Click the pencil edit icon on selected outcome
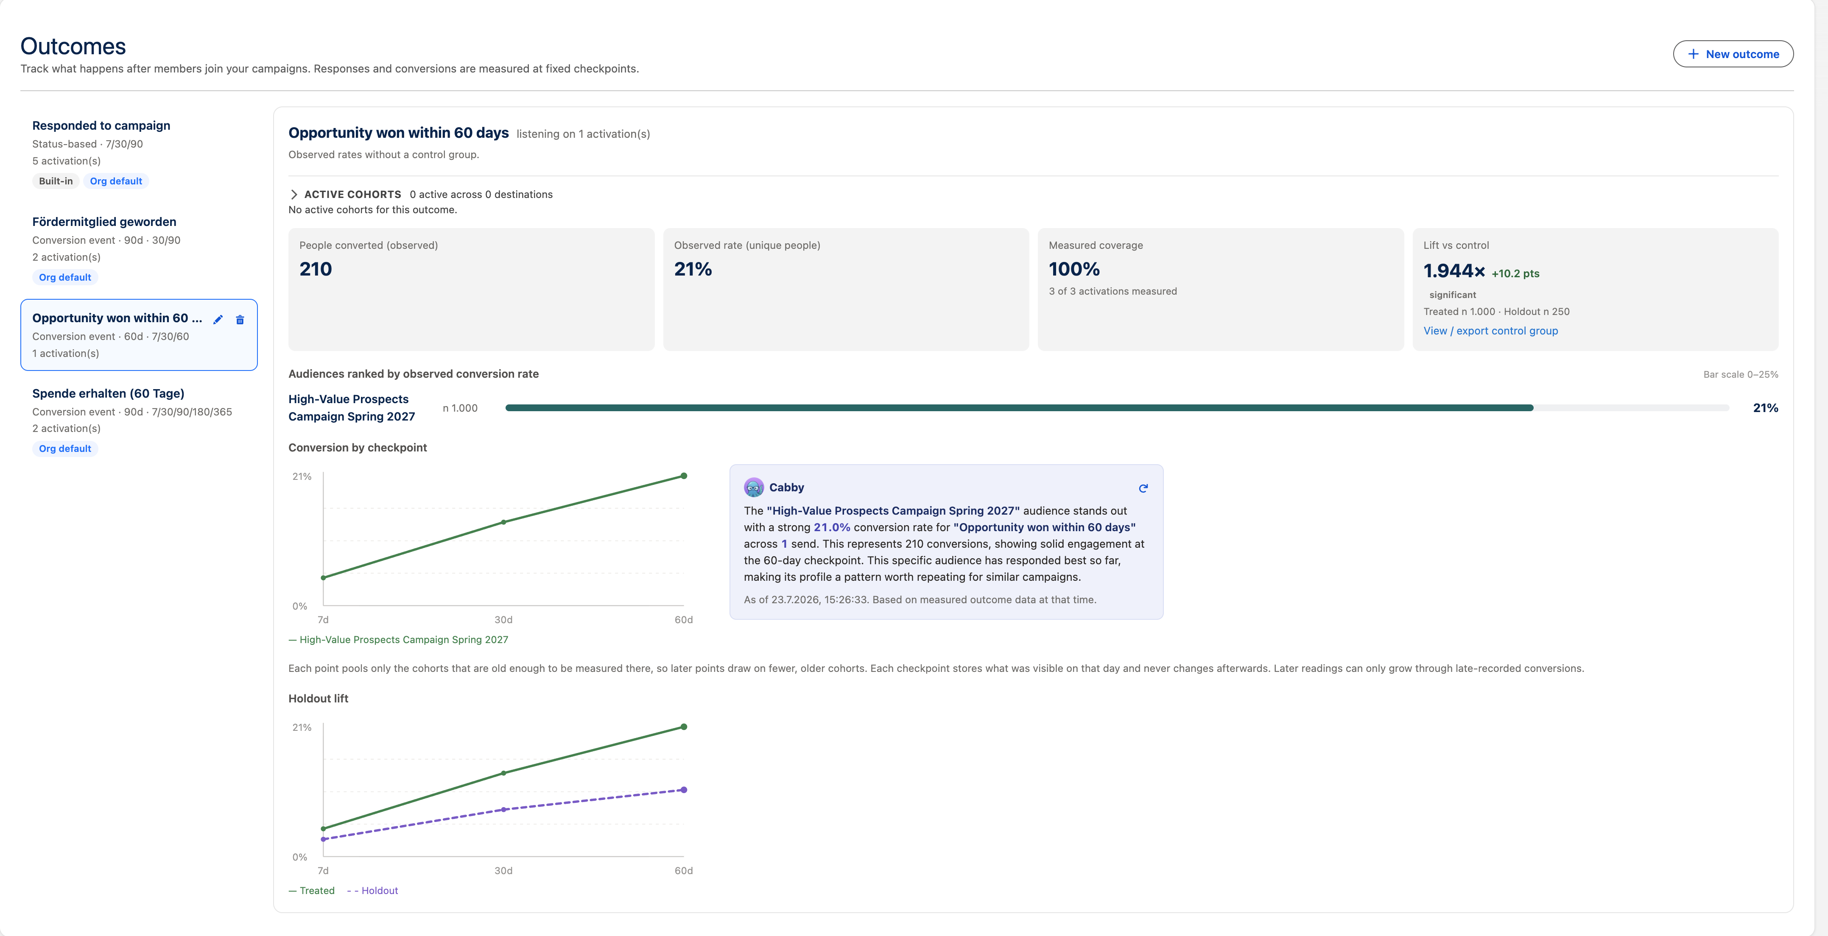This screenshot has width=1828, height=936. click(218, 320)
